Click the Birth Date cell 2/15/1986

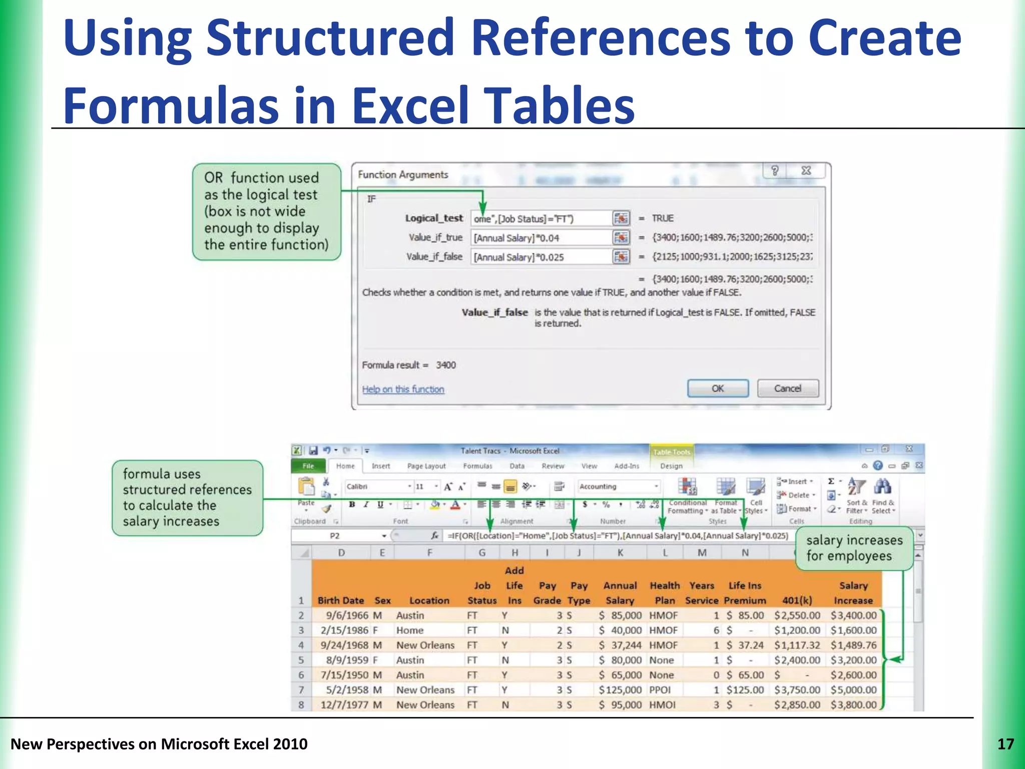[341, 630]
